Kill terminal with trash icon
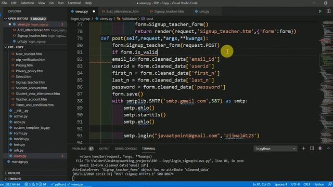This screenshot has width=333, height=187. pos(320,149)
